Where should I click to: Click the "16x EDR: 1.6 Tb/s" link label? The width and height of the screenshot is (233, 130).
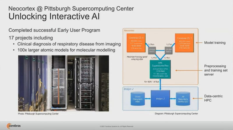click(x=151, y=82)
